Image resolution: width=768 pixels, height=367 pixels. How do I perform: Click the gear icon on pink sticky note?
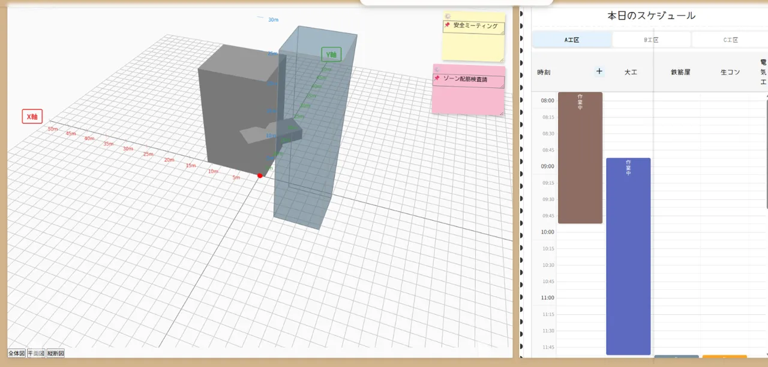pos(437,69)
